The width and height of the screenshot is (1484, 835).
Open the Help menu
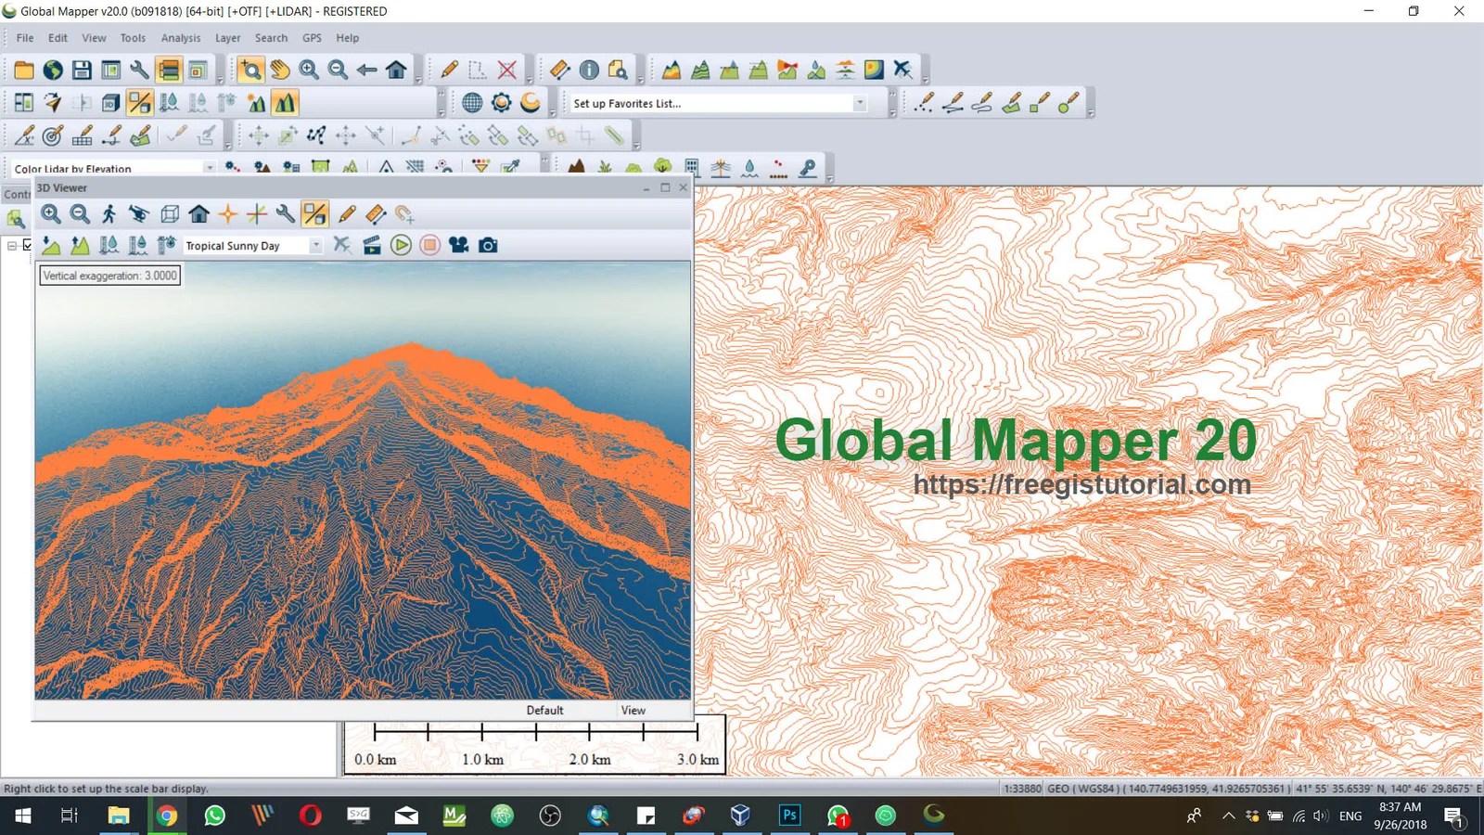(x=348, y=38)
